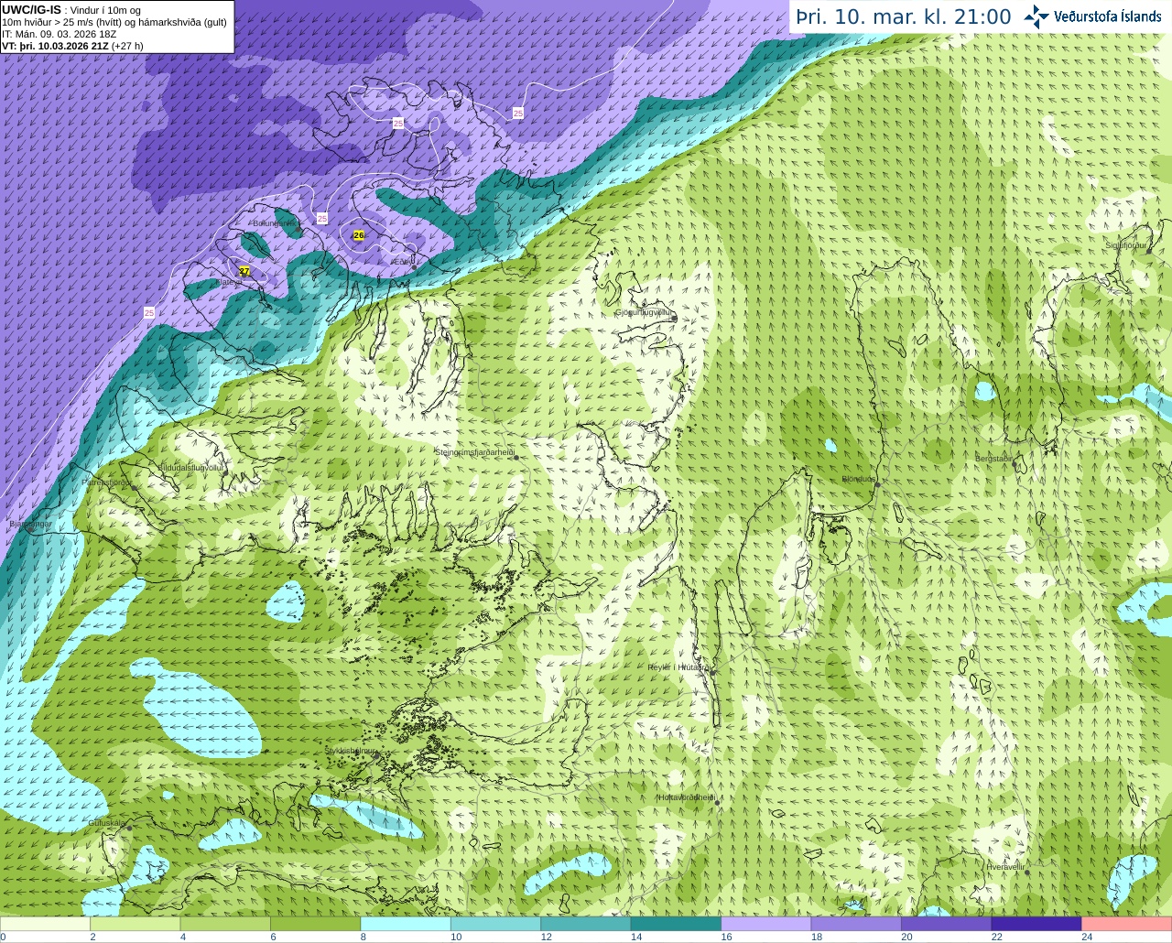
Task: Click the Veðurstofa Íslands logo emblem
Action: point(1036,16)
